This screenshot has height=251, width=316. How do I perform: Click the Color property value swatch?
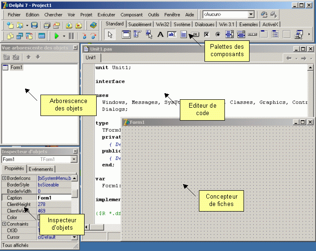tap(39, 218)
